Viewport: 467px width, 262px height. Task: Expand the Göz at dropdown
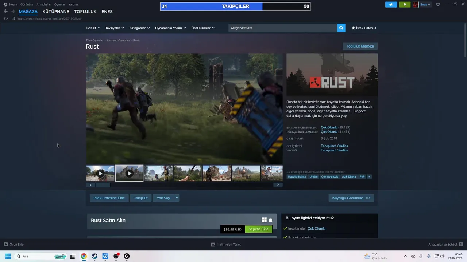[93, 28]
